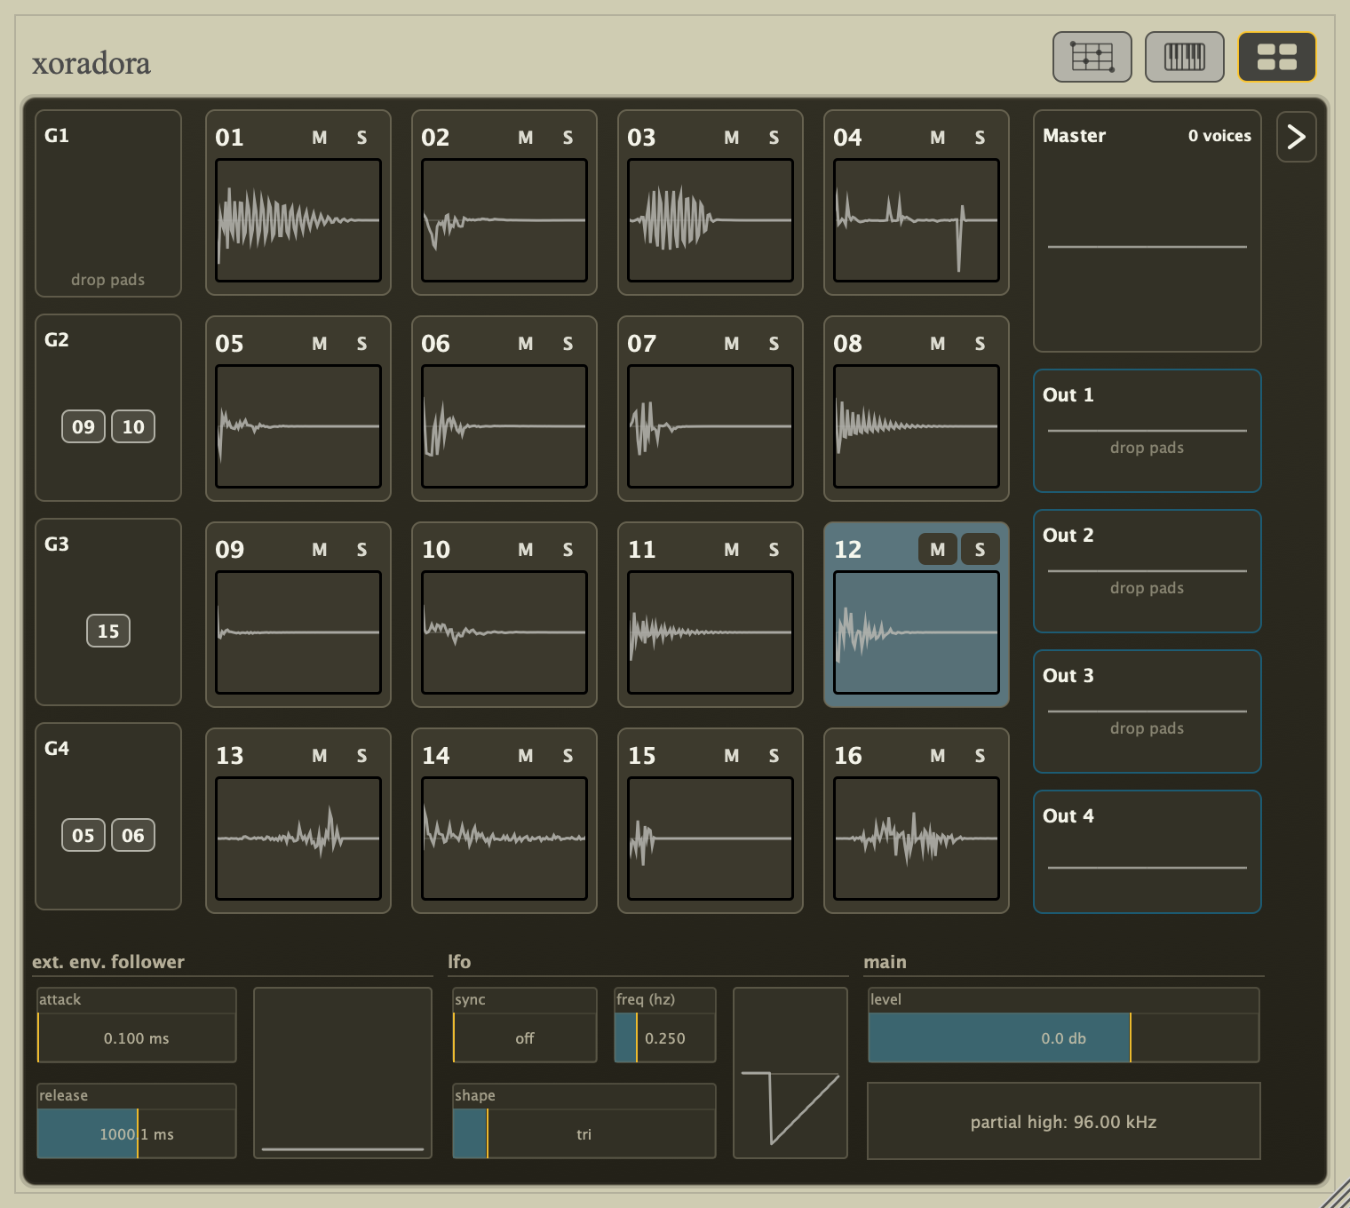Select pad 11 waveform
The height and width of the screenshot is (1208, 1350).
pos(711,632)
